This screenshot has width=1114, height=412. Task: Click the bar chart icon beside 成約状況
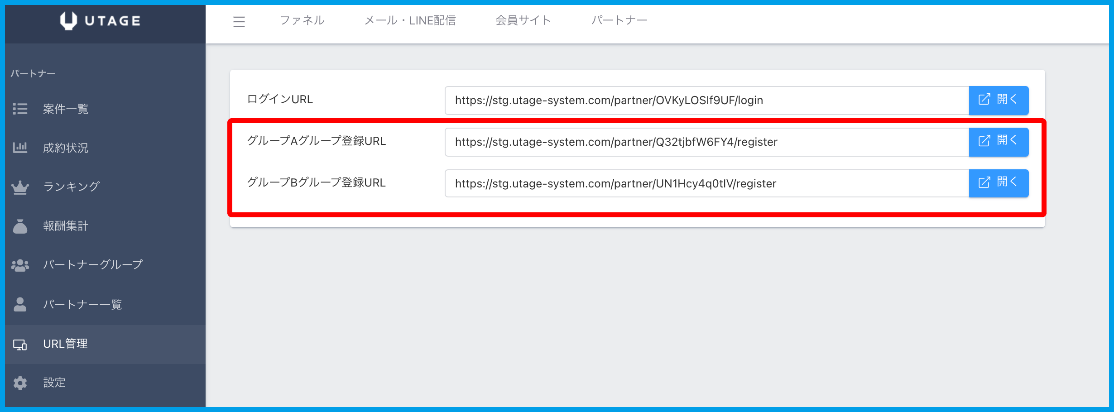[20, 148]
